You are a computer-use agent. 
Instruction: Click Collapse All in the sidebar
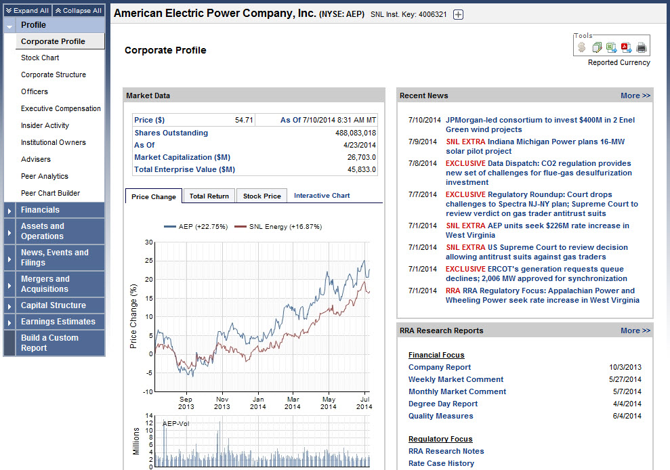[x=79, y=11]
